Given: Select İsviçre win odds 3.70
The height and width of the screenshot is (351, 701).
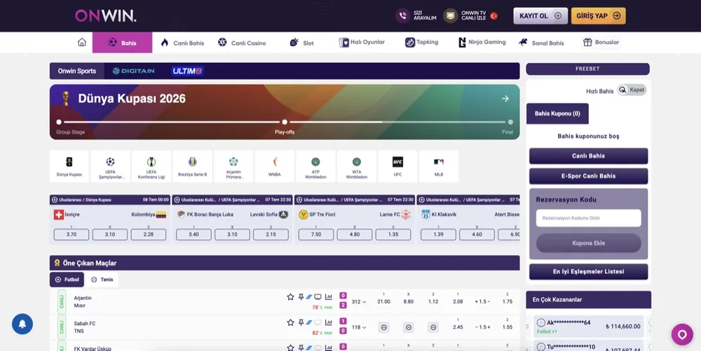Looking at the screenshot, I should coord(72,235).
